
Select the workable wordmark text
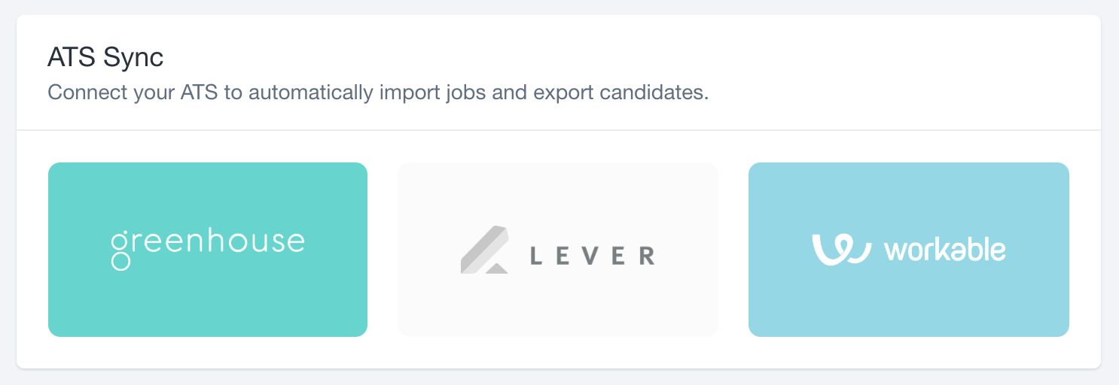pos(945,249)
